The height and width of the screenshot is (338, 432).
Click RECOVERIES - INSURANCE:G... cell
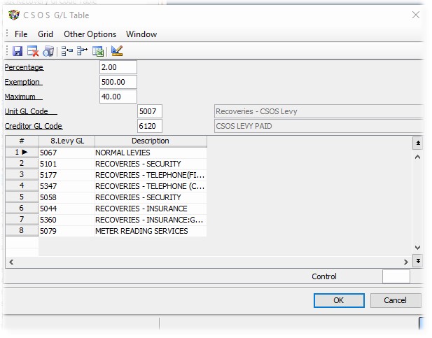coord(151,220)
